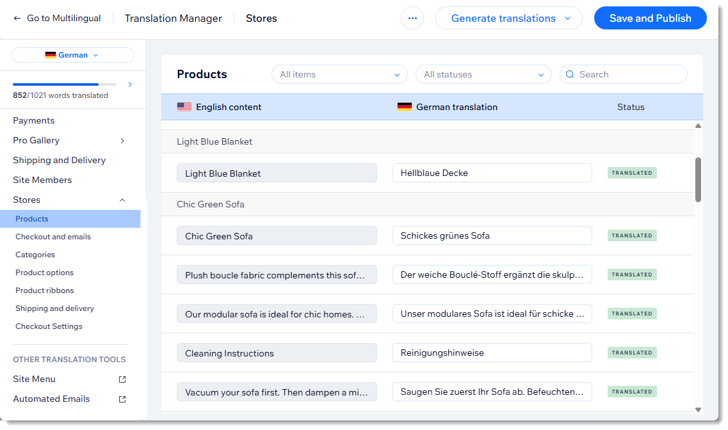Edit the Saugen Sie zuerst translation field

tap(492, 392)
